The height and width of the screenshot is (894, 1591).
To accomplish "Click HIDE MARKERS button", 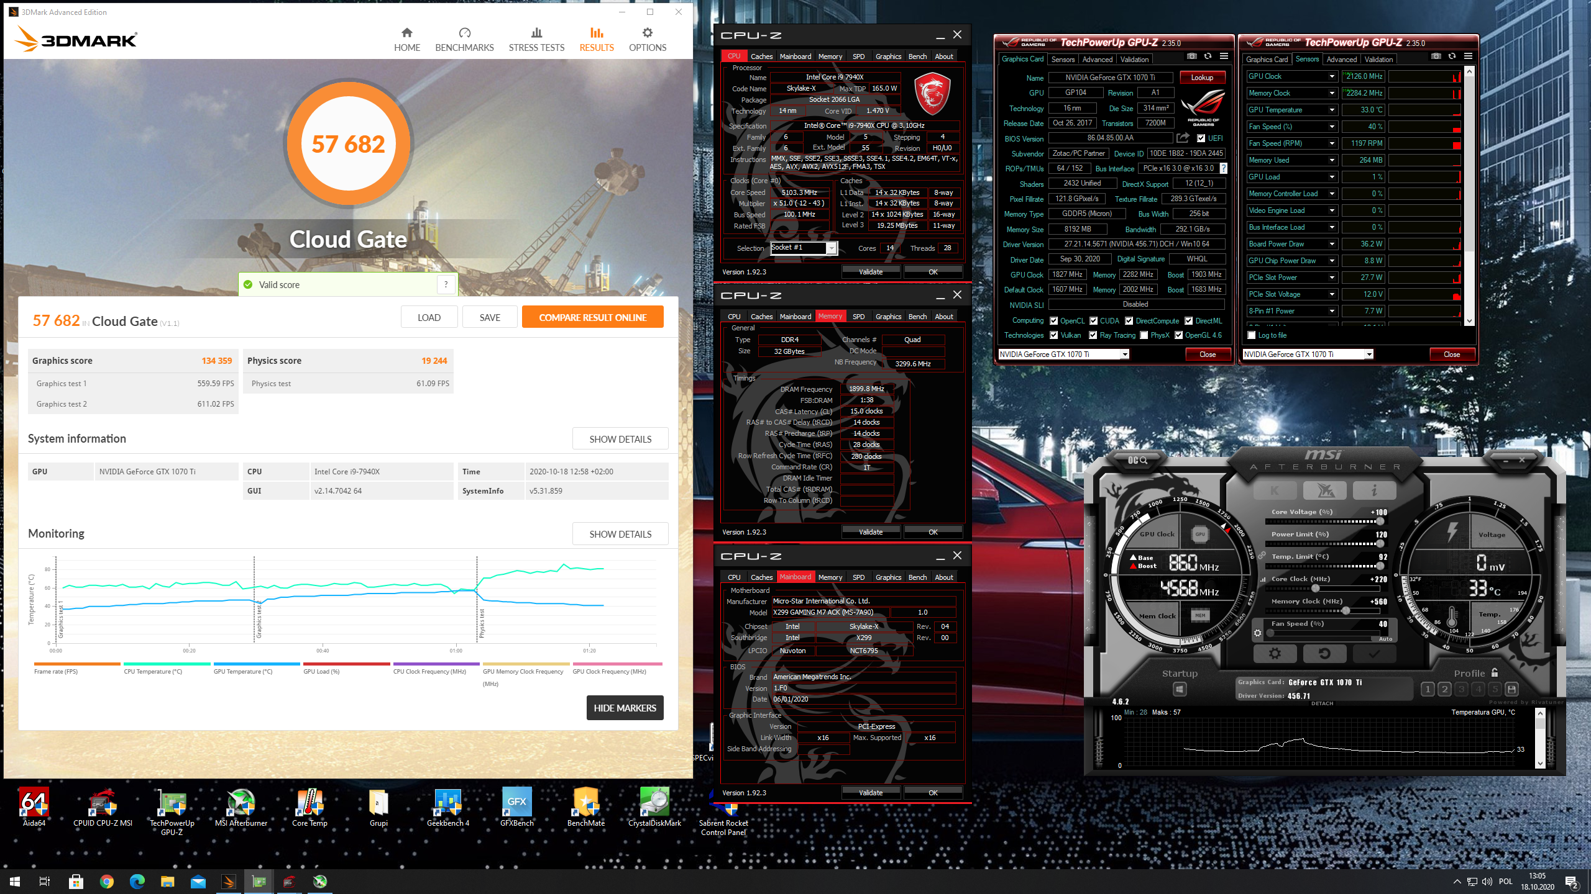I will 625,708.
